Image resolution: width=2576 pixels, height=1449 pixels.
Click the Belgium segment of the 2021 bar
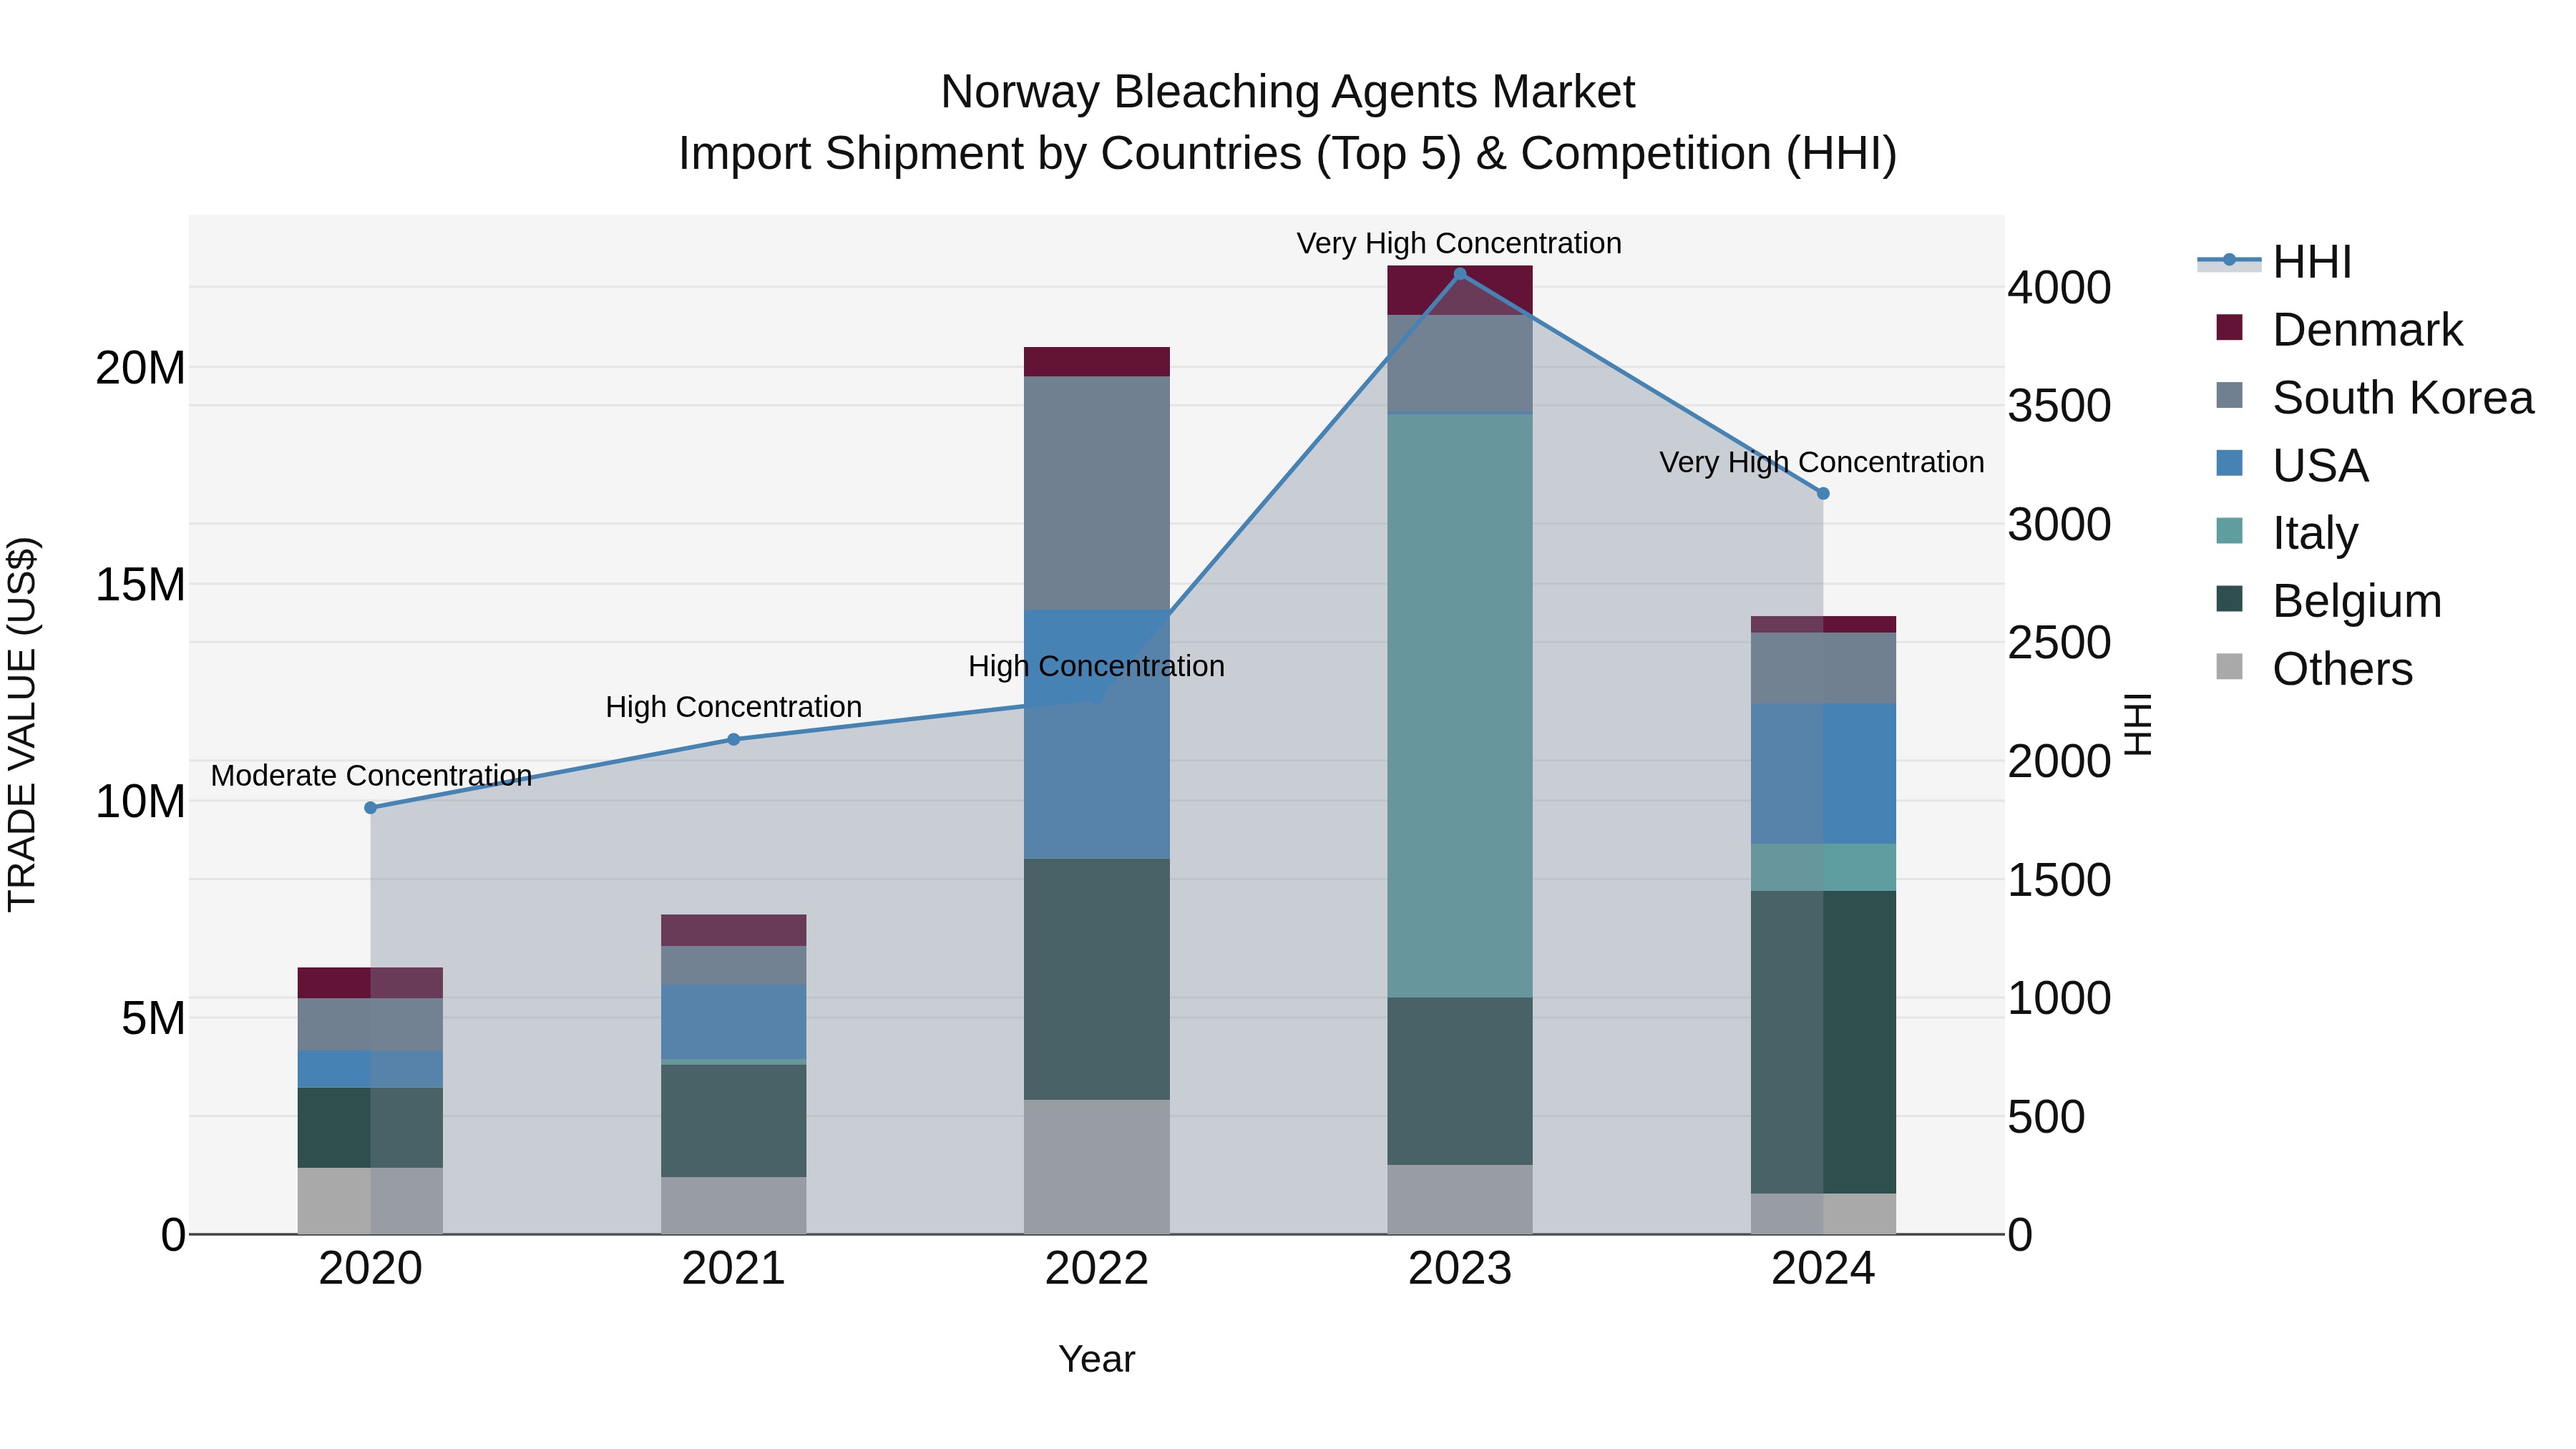[x=734, y=1121]
